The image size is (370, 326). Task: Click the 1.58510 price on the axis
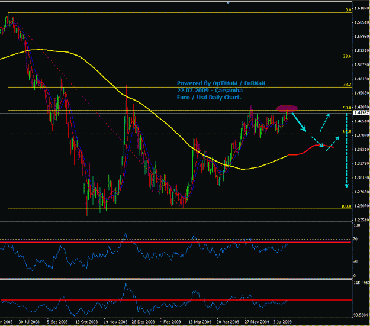click(362, 22)
